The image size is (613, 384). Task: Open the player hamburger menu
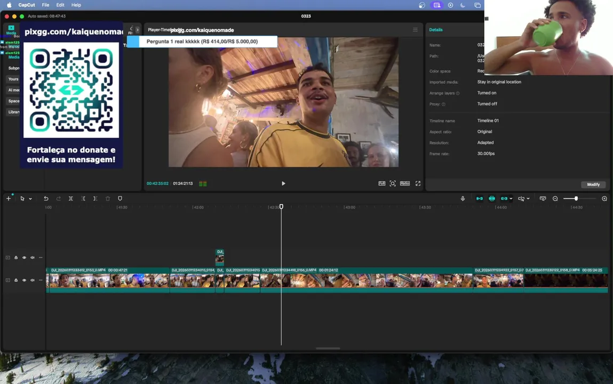coord(415,30)
